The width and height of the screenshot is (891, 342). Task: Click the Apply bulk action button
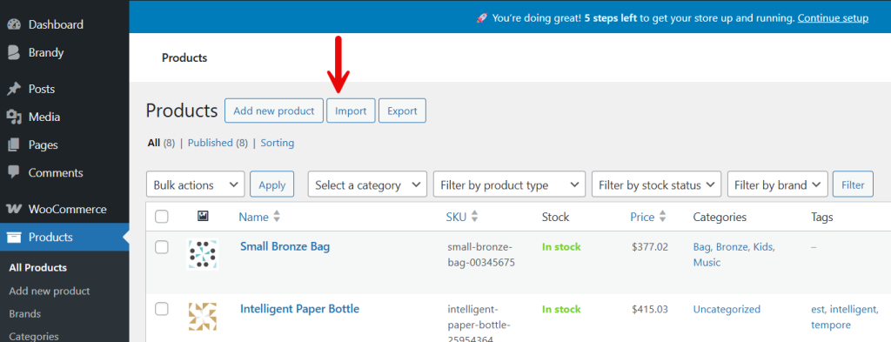pyautogui.click(x=272, y=184)
